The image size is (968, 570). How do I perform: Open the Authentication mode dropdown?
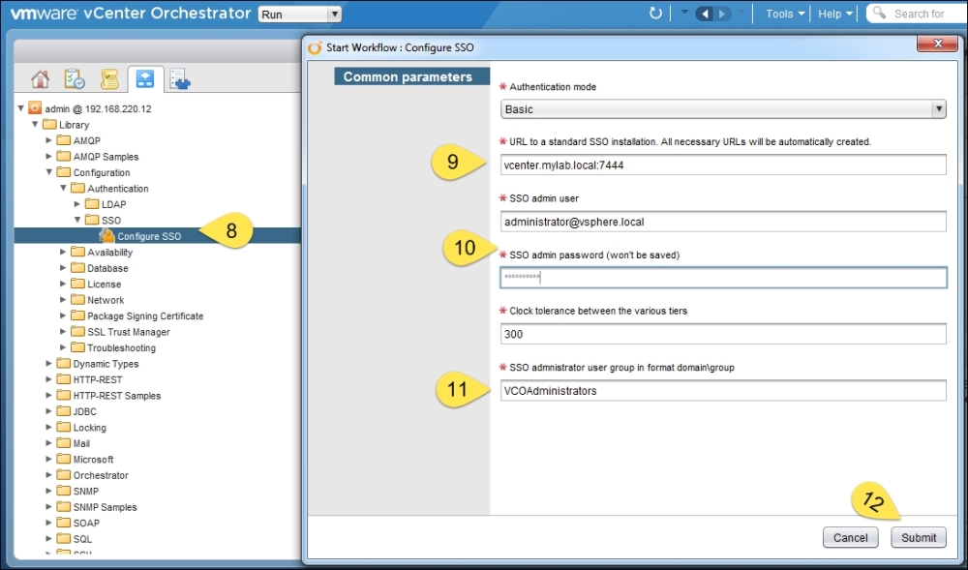[x=722, y=109]
